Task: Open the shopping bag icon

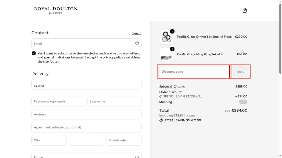Action: click(x=245, y=11)
